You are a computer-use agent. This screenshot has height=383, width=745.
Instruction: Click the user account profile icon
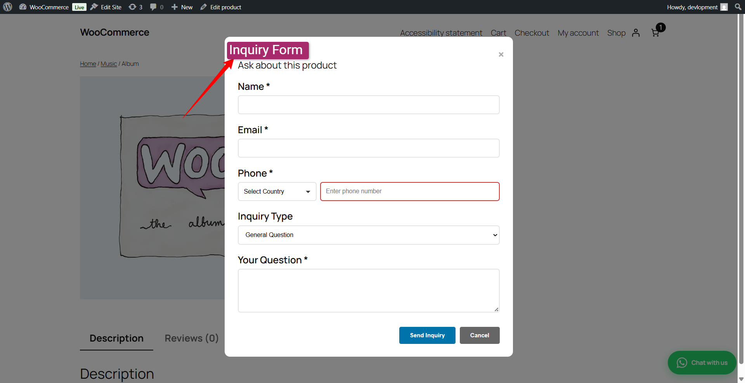[636, 33]
